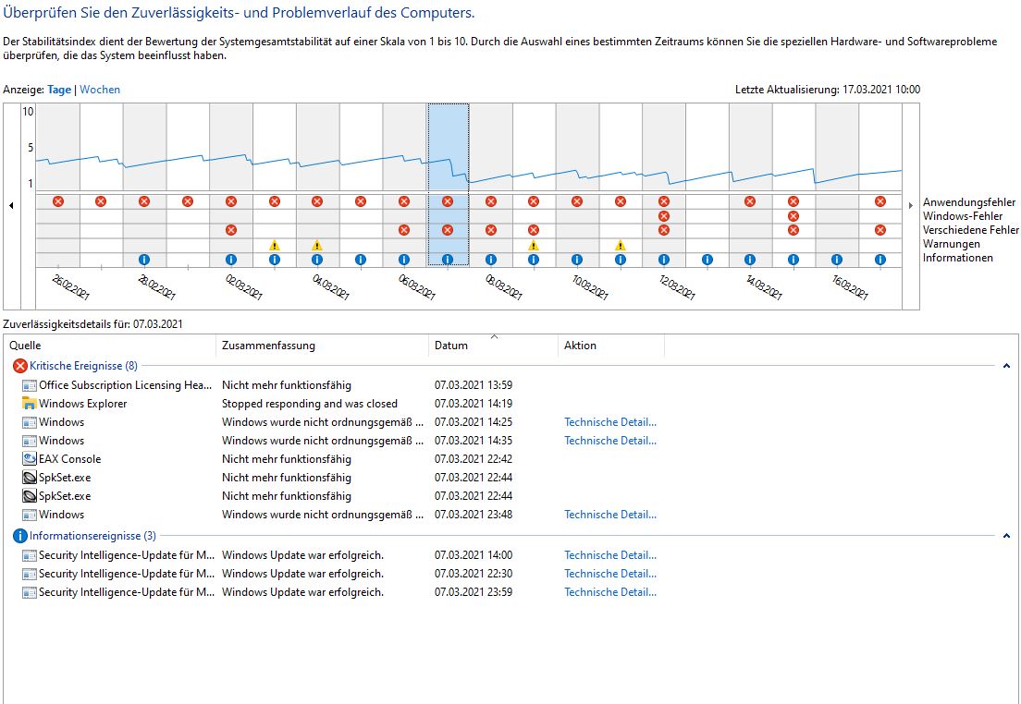Select the Windows-Fehler icon on 15.03.2021
The width and height of the screenshot is (1021, 704).
click(x=793, y=216)
